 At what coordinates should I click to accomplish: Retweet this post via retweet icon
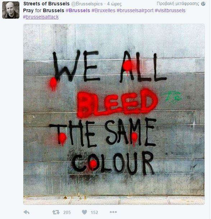pos(56,212)
